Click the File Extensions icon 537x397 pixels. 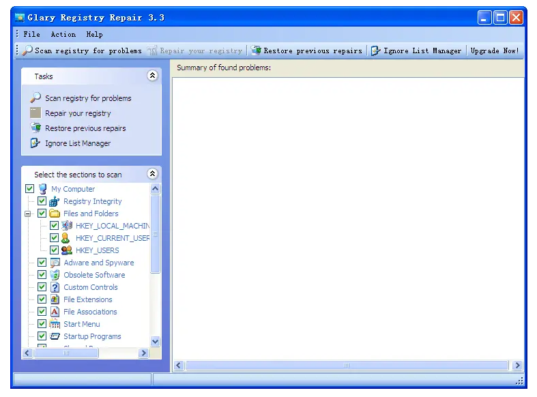tap(55, 299)
